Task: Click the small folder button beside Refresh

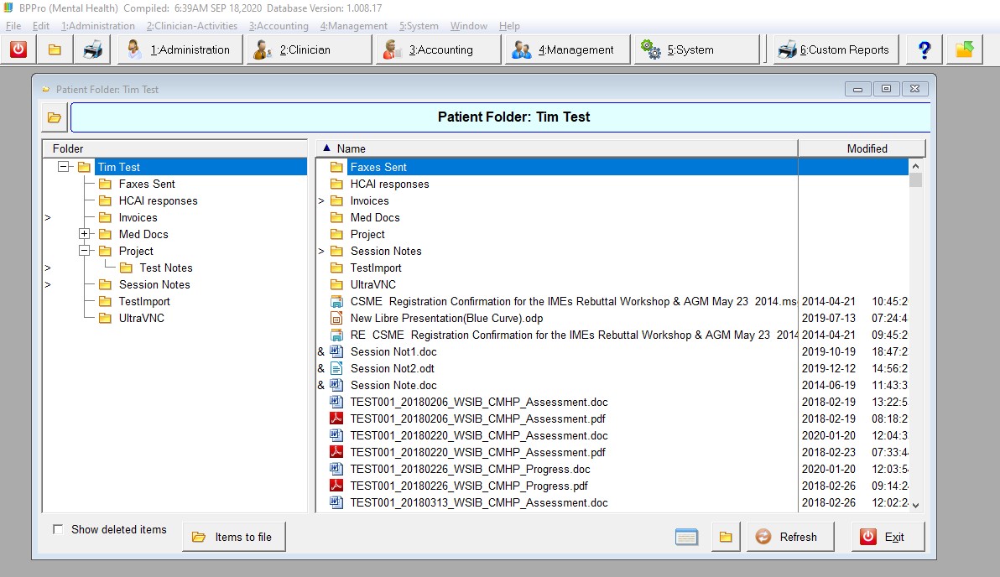Action: click(726, 537)
